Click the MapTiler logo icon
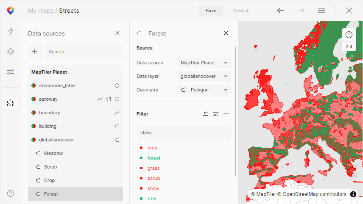The width and height of the screenshot is (363, 204). [x=11, y=11]
